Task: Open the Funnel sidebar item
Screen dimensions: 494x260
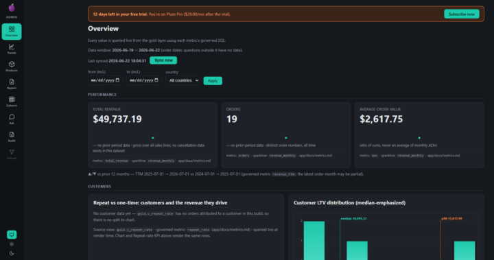Action: click(12, 154)
